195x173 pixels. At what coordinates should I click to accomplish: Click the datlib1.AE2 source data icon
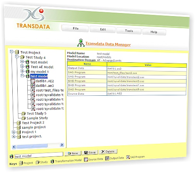(33, 81)
